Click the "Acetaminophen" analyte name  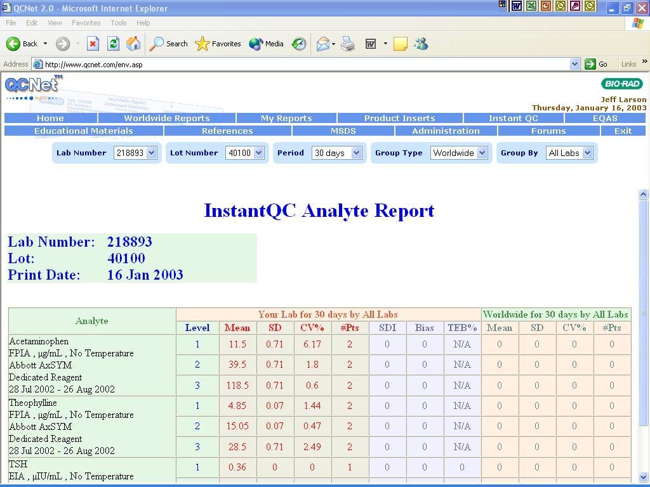click(39, 341)
